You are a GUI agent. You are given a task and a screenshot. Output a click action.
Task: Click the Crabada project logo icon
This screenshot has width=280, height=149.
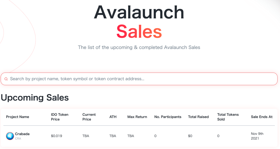(x=10, y=136)
